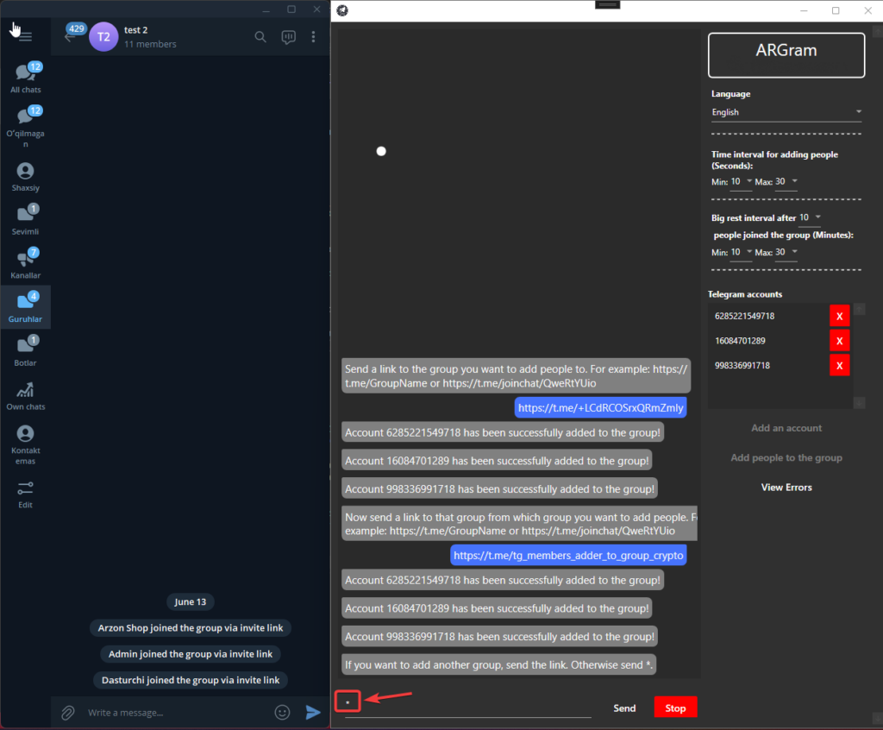Remove account 6285221549718 with red X
The height and width of the screenshot is (730, 883).
(x=839, y=316)
